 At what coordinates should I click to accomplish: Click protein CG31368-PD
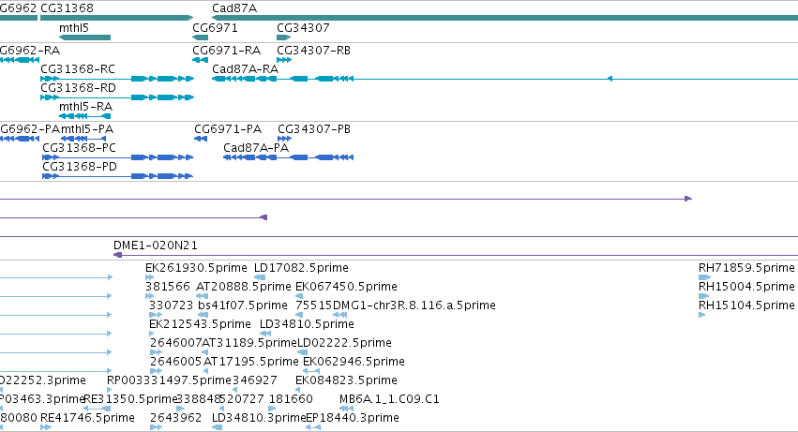point(80,167)
